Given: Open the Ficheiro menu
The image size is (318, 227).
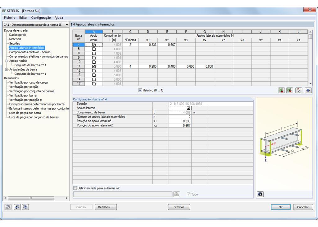Looking at the screenshot, I should point(10,18).
